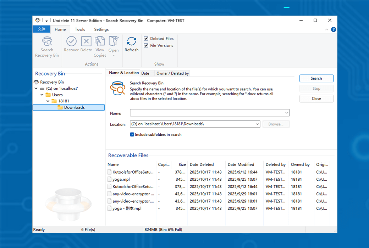
Task: Sort files by Date Deleted column header
Action: (x=202, y=164)
